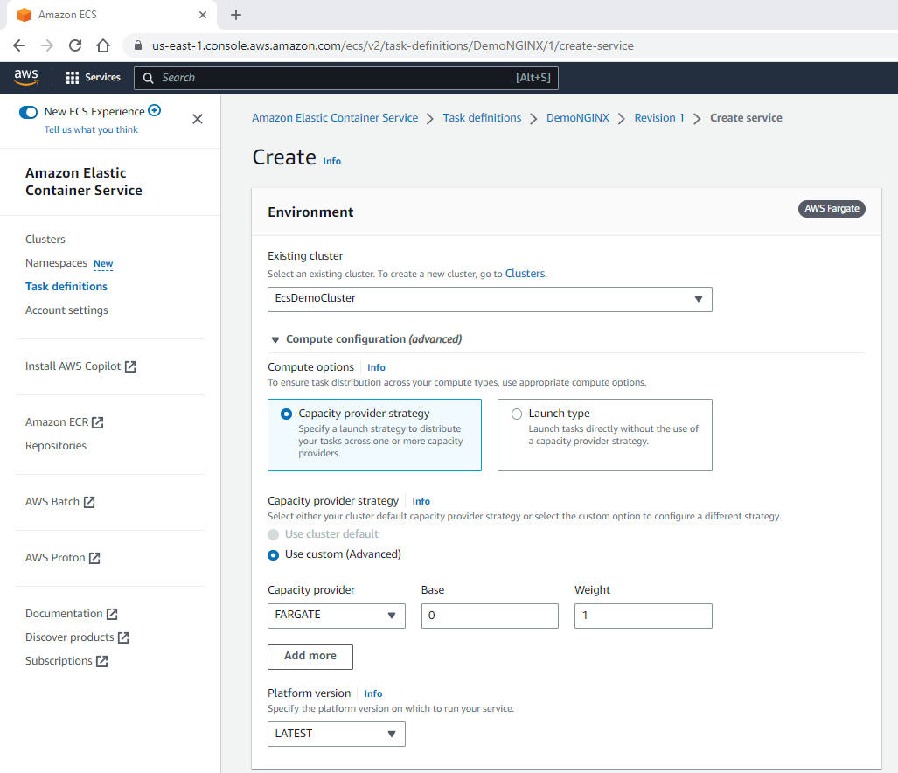Click the Add more button
This screenshot has height=773, width=898.
(x=310, y=656)
